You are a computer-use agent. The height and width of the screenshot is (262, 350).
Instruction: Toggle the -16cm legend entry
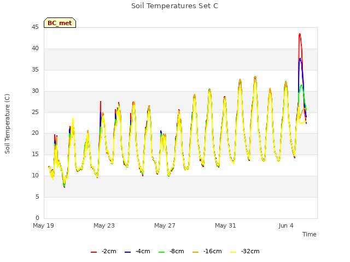pos(207,251)
